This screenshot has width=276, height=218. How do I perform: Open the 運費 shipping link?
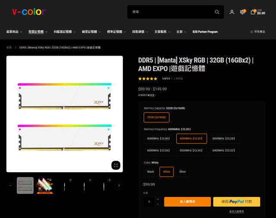coord(152,95)
